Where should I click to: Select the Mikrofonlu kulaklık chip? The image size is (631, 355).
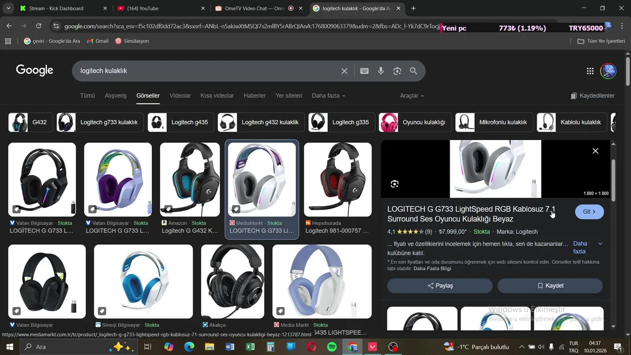[494, 122]
